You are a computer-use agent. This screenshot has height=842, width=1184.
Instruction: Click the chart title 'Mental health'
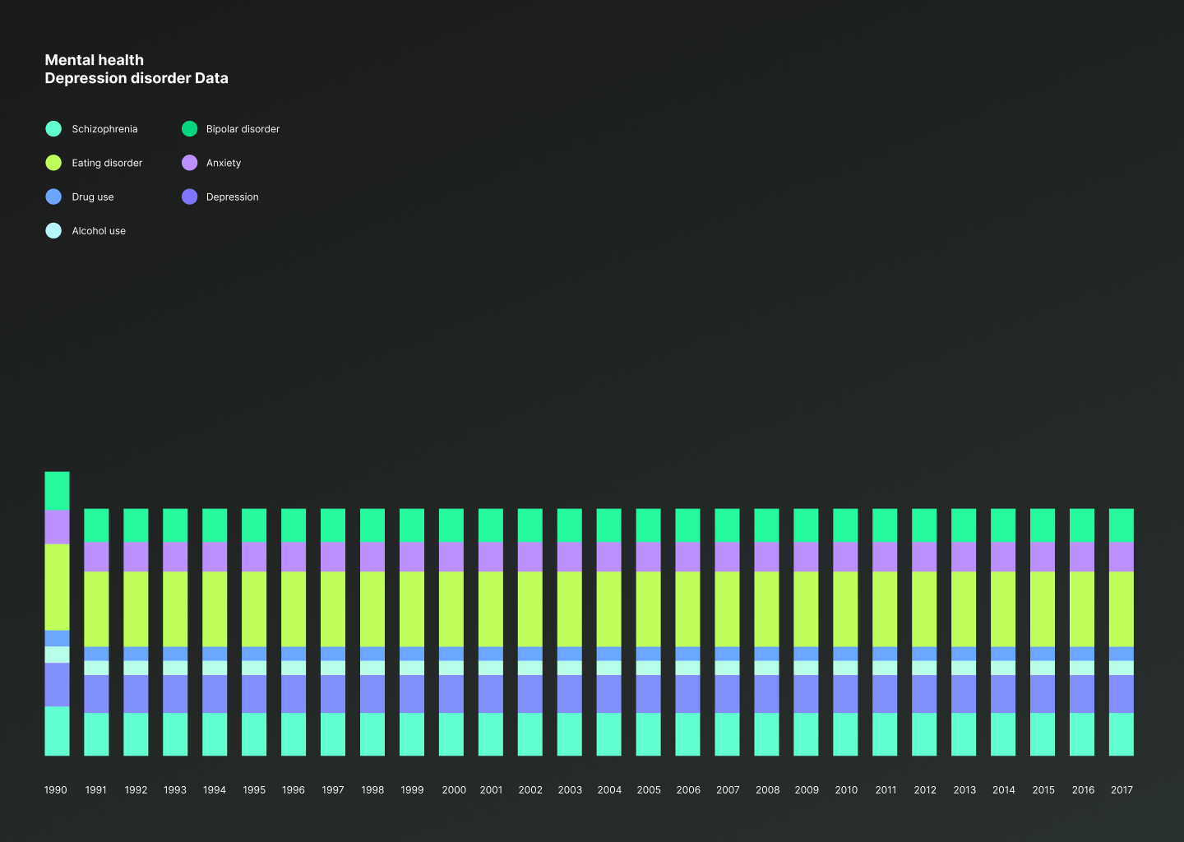coord(94,60)
